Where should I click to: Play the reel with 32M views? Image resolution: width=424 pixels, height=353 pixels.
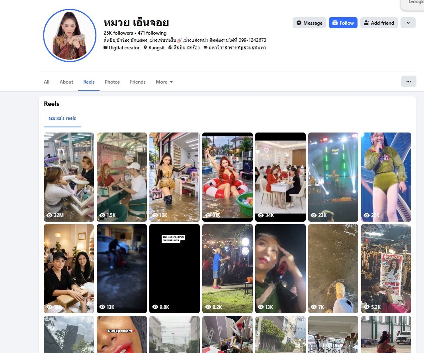pos(69,177)
